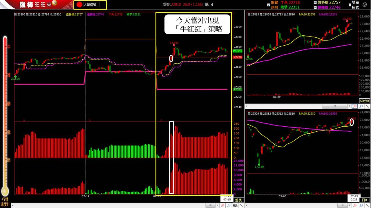Screen dimensions: 371x208
Task: Enable the 雙箱模式 checkbox
Action: [350, 5]
